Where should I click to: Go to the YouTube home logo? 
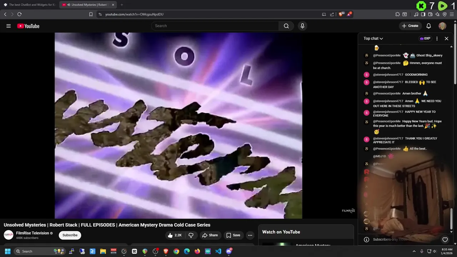point(28,26)
